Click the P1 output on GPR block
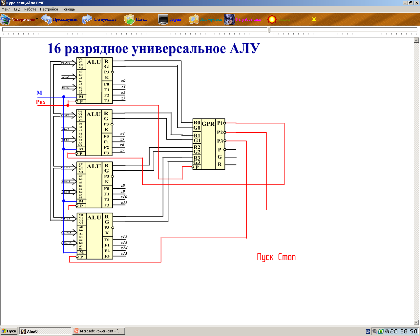This screenshot has width=420, height=336. pos(220,123)
